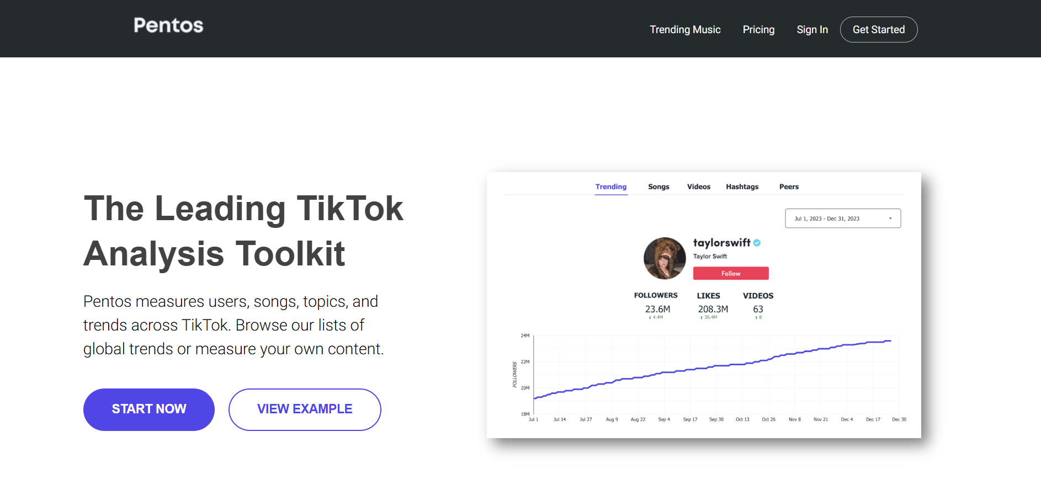
Task: Click the "Dec 30" label on the chart axis
Action: click(899, 419)
